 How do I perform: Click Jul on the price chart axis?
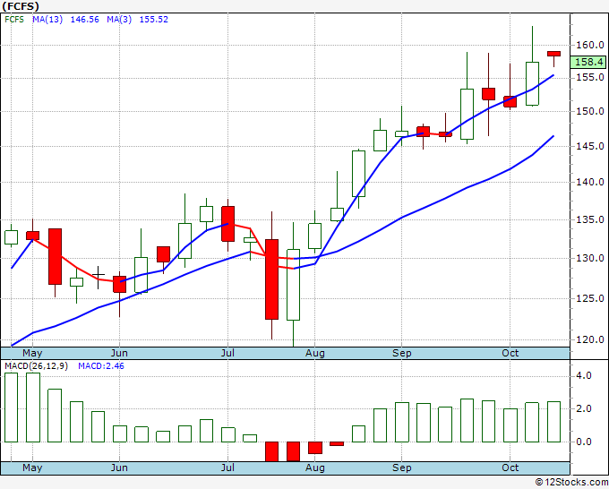tap(227, 353)
